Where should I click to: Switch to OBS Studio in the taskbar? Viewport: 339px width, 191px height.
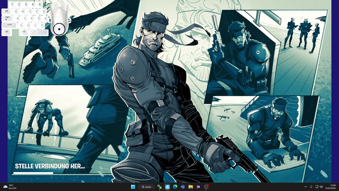coord(206,187)
